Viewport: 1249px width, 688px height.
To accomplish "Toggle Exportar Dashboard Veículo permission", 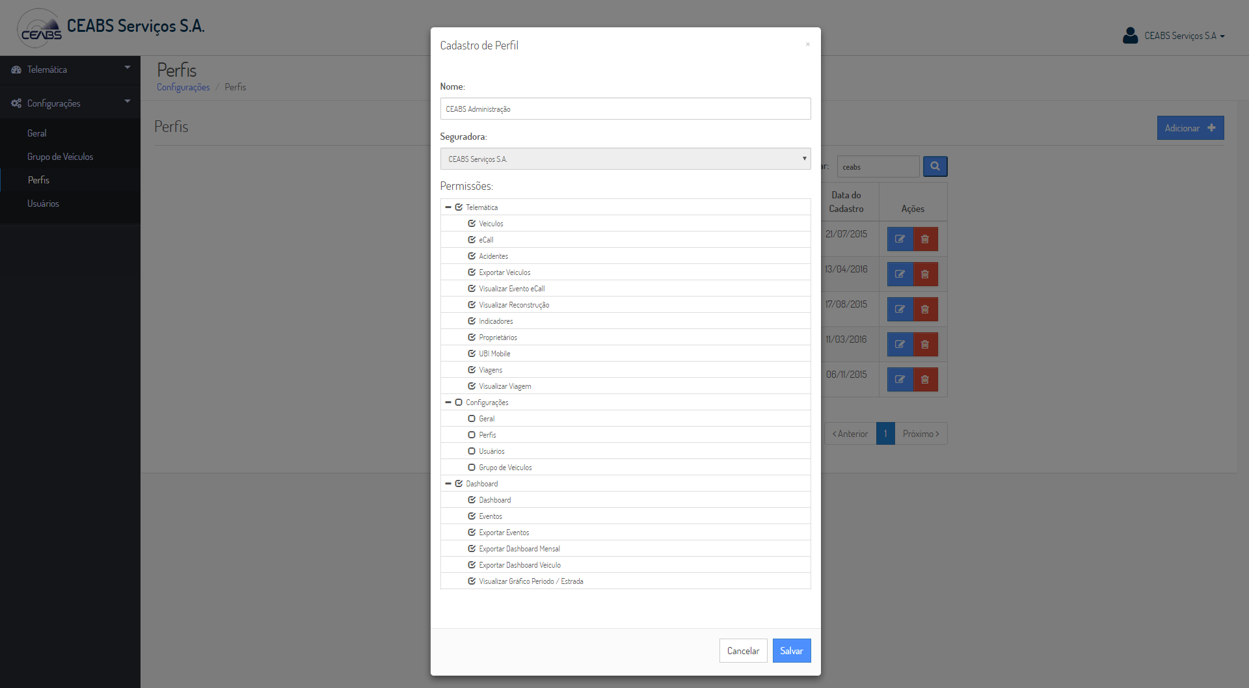I will point(472,564).
